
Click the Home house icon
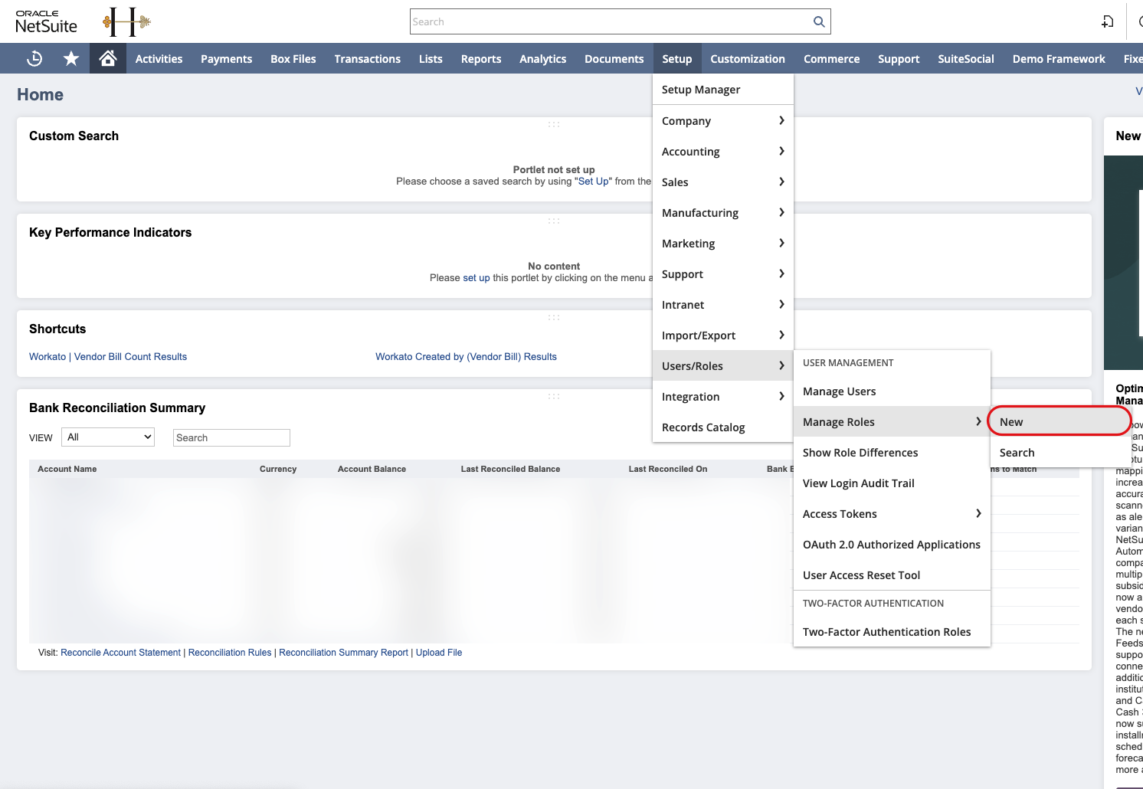coord(107,58)
